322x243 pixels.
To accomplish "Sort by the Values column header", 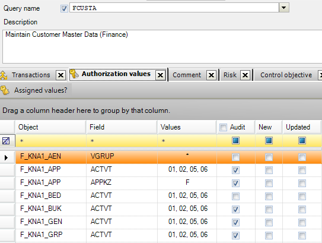I will (x=187, y=127).
